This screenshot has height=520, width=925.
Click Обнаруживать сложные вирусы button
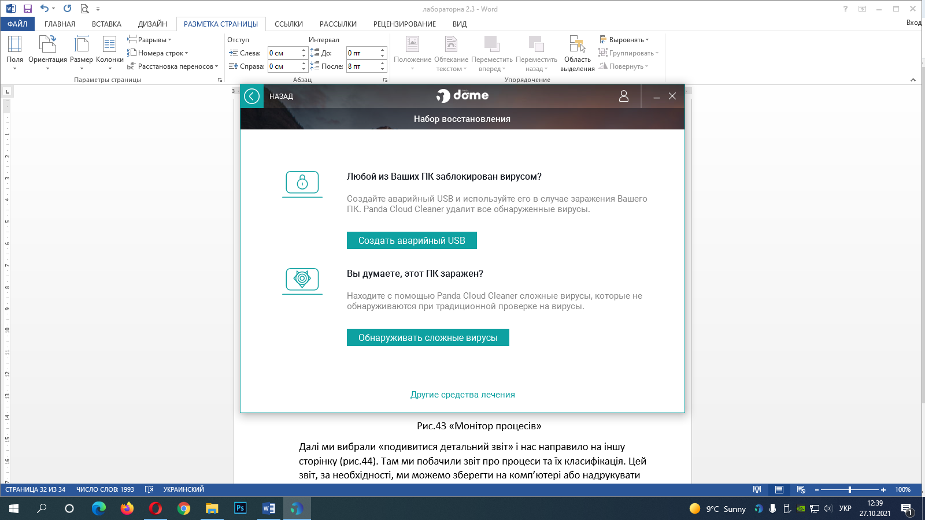(428, 337)
